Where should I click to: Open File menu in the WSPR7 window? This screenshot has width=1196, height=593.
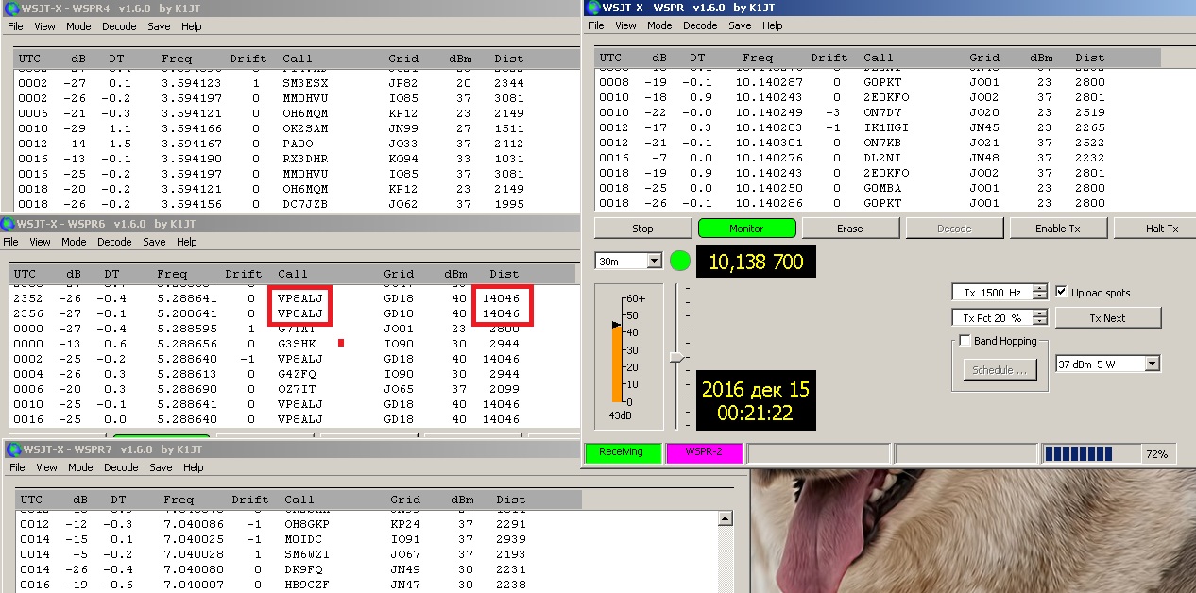click(x=17, y=467)
